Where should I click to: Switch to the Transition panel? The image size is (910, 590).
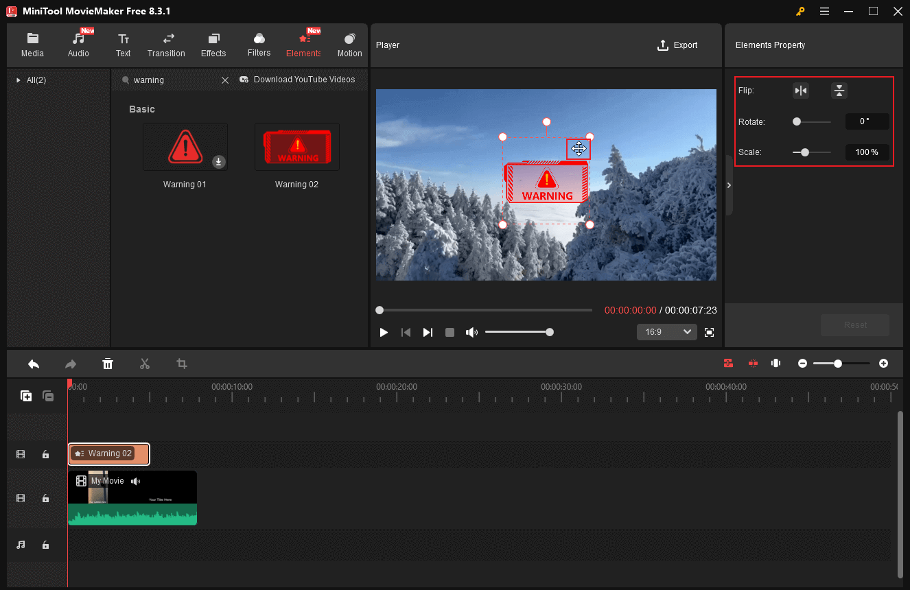pos(166,43)
